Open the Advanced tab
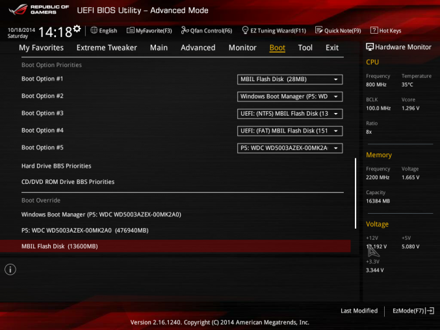The height and width of the screenshot is (330, 440). point(198,47)
